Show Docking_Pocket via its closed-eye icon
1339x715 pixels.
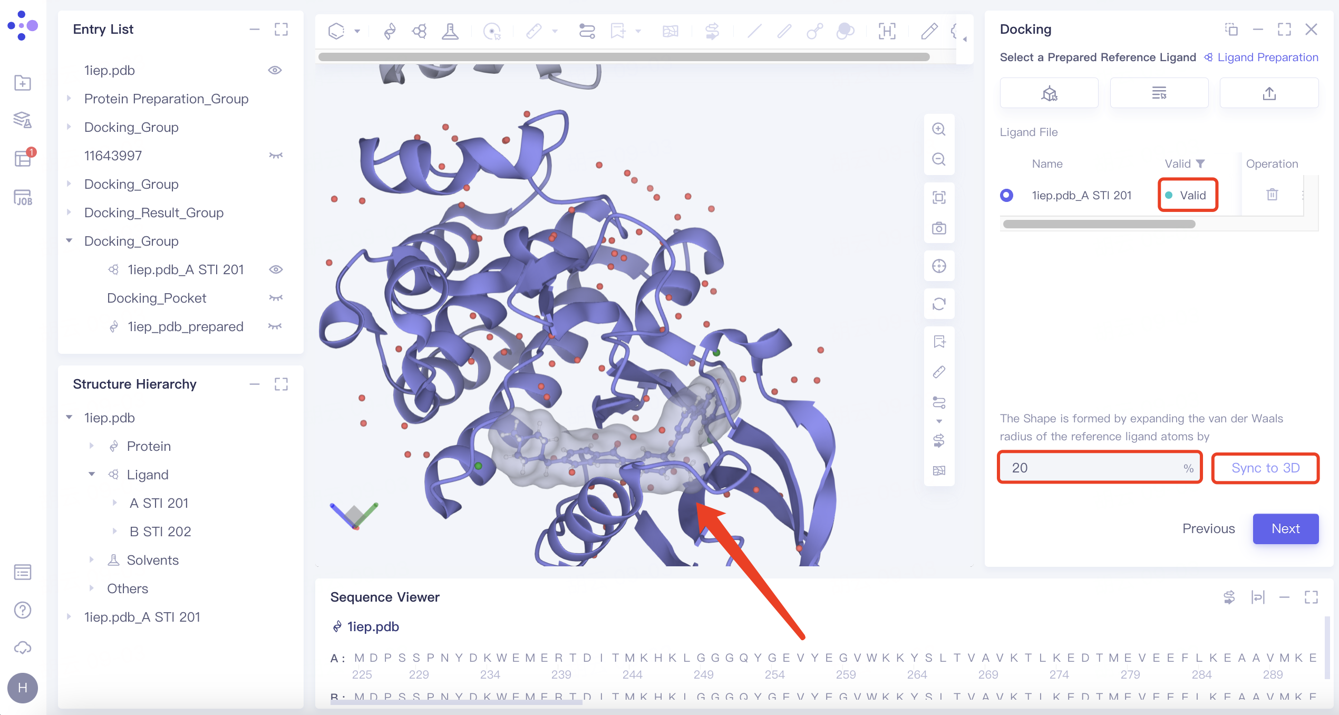click(276, 298)
